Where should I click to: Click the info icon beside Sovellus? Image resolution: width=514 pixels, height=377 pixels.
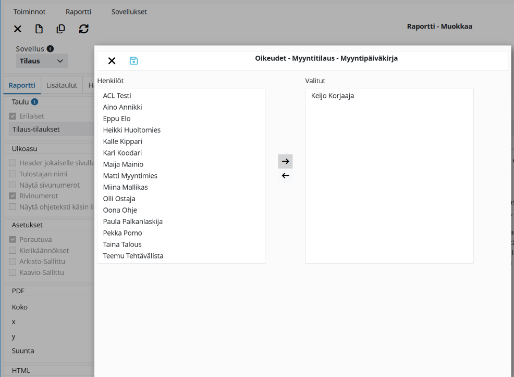click(50, 49)
